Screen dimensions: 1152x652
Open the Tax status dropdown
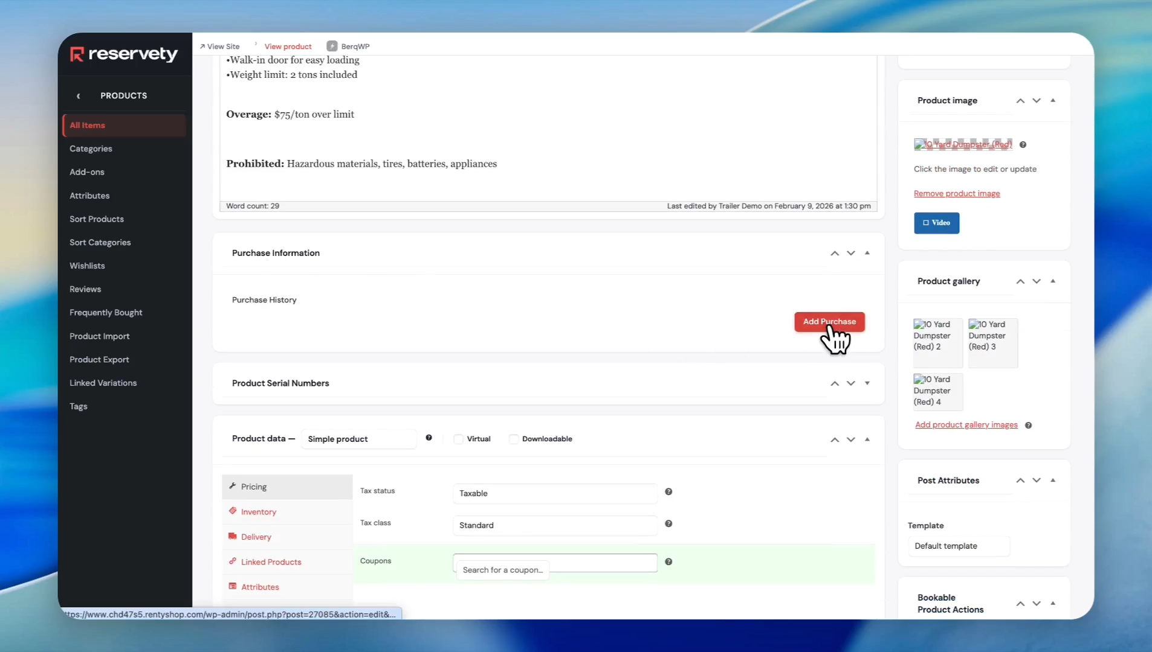555,493
